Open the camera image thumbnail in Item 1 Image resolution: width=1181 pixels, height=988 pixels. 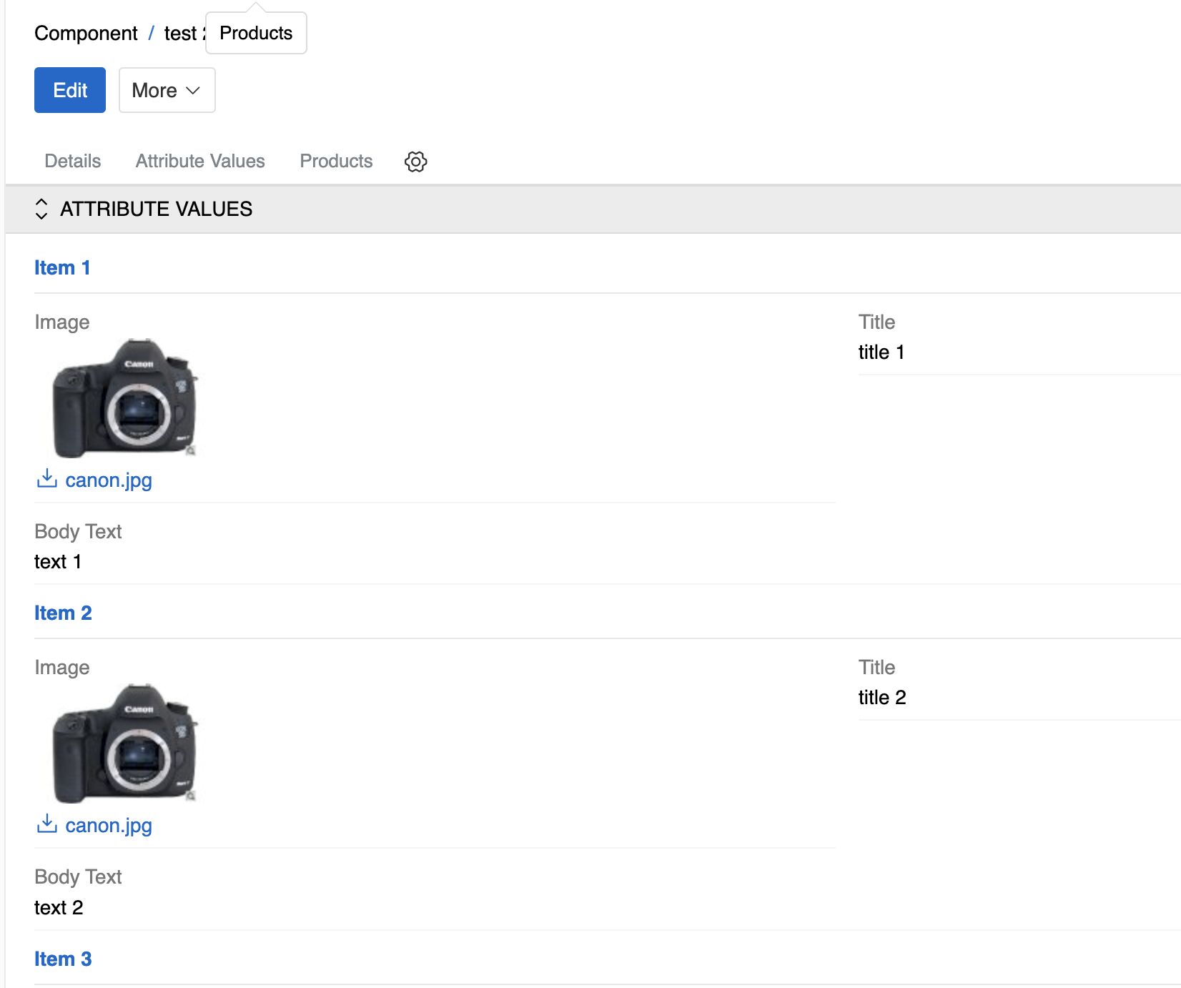pyautogui.click(x=124, y=398)
